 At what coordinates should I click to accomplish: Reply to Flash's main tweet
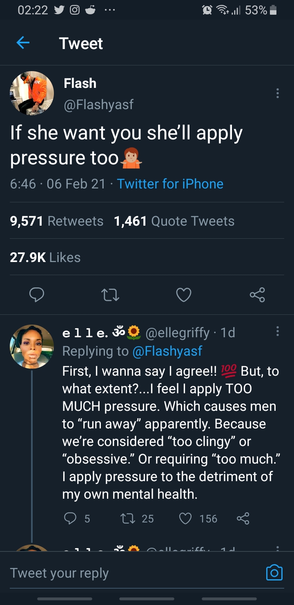coord(37,295)
